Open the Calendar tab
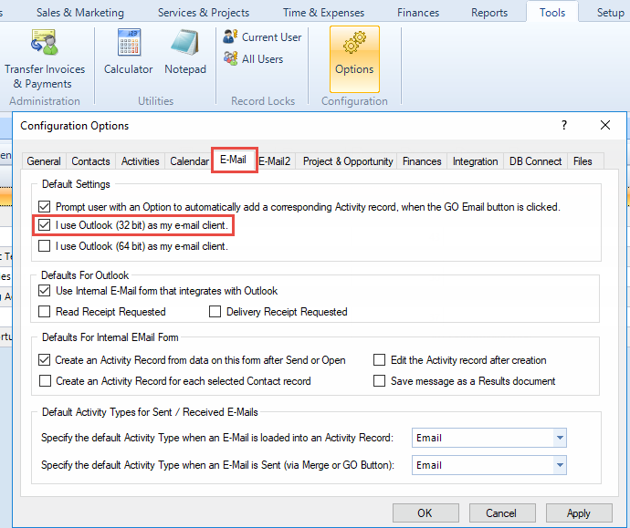The height and width of the screenshot is (528, 630). point(189,161)
